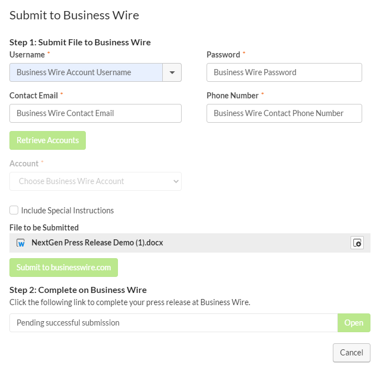Click the Password field label

point(223,55)
